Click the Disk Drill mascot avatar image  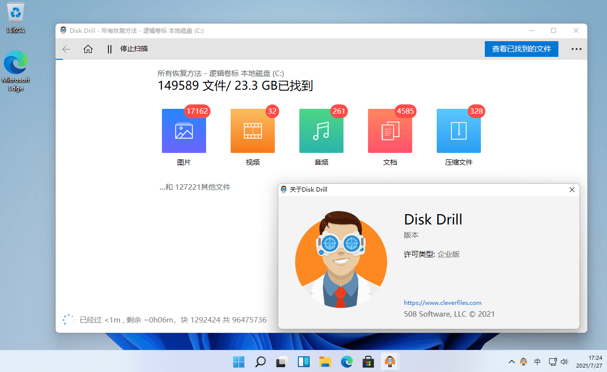(341, 260)
